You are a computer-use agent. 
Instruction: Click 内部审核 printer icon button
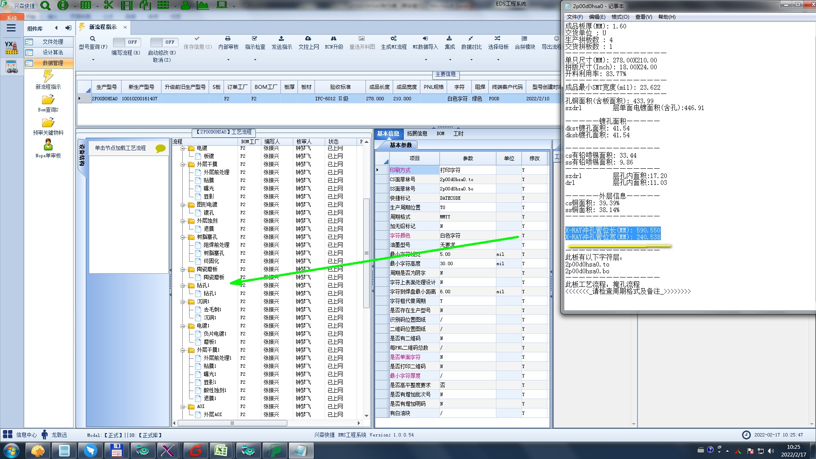[x=228, y=42]
